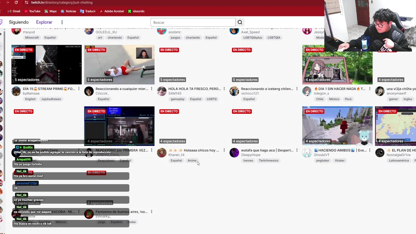Open tolegon_s's anime car stream thumbnail
Image resolution: width=416 pixels, height=234 pixels.
coord(337,64)
